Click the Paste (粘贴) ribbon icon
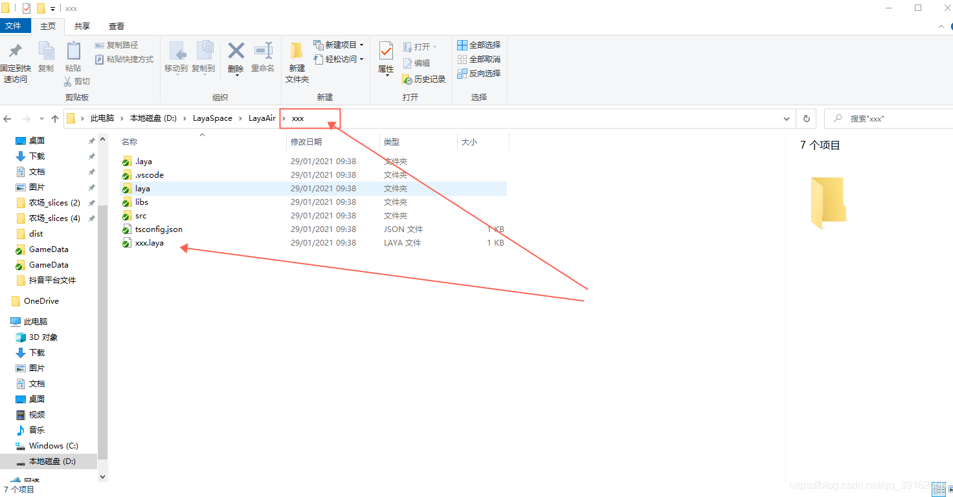This screenshot has height=497, width=953. (73, 51)
